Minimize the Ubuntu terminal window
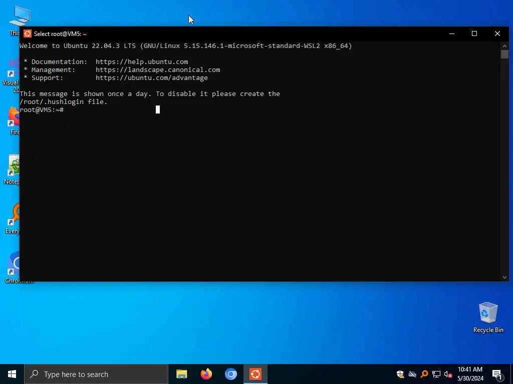The image size is (513, 384). (452, 33)
